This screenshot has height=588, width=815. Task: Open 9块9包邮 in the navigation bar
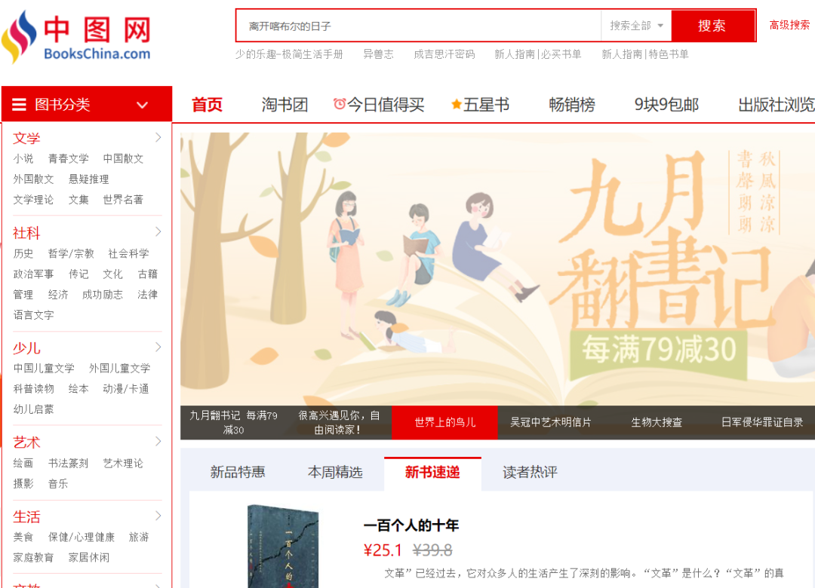pos(666,104)
